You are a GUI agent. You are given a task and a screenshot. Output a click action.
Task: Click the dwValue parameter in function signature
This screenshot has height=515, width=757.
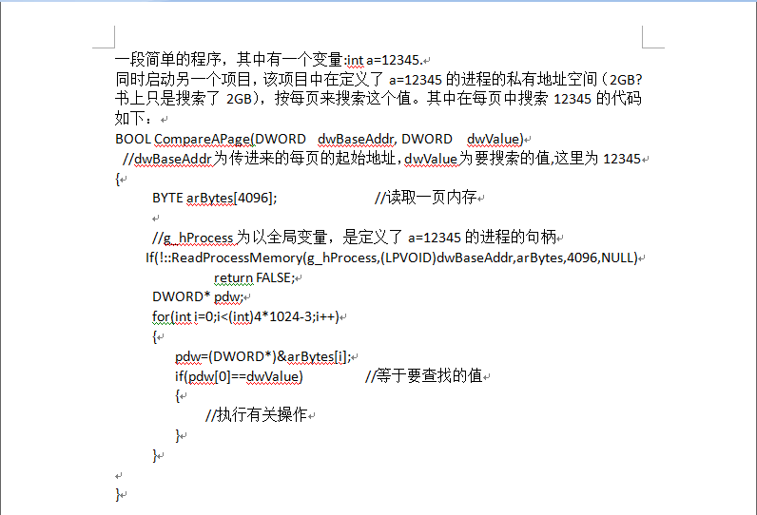(x=493, y=140)
